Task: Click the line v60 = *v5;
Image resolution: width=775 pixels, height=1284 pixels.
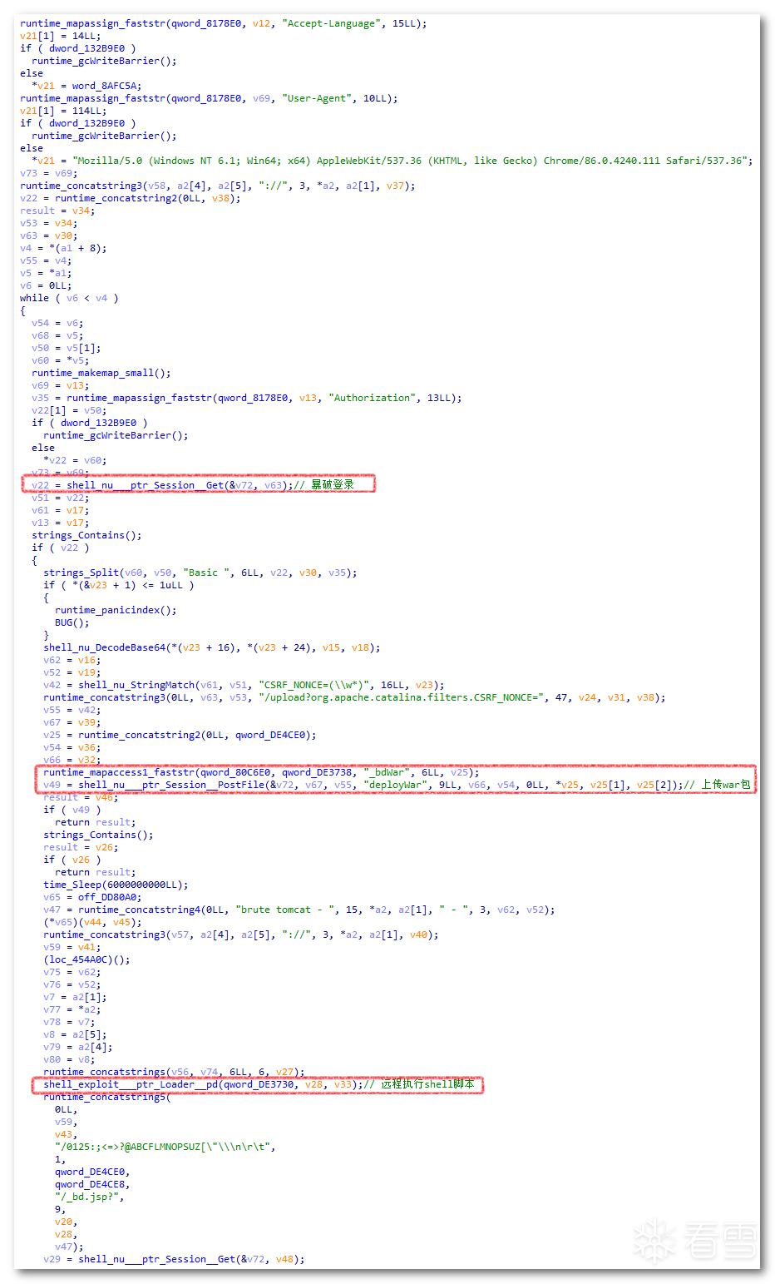Action: click(61, 360)
